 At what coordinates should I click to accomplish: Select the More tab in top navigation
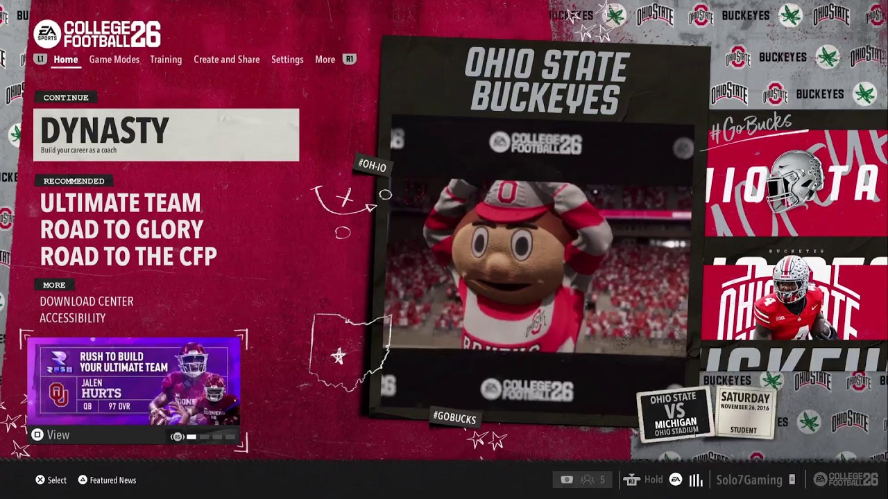coord(325,60)
